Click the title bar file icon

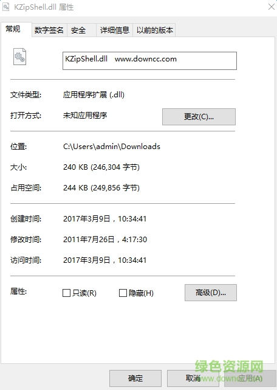(5, 7)
